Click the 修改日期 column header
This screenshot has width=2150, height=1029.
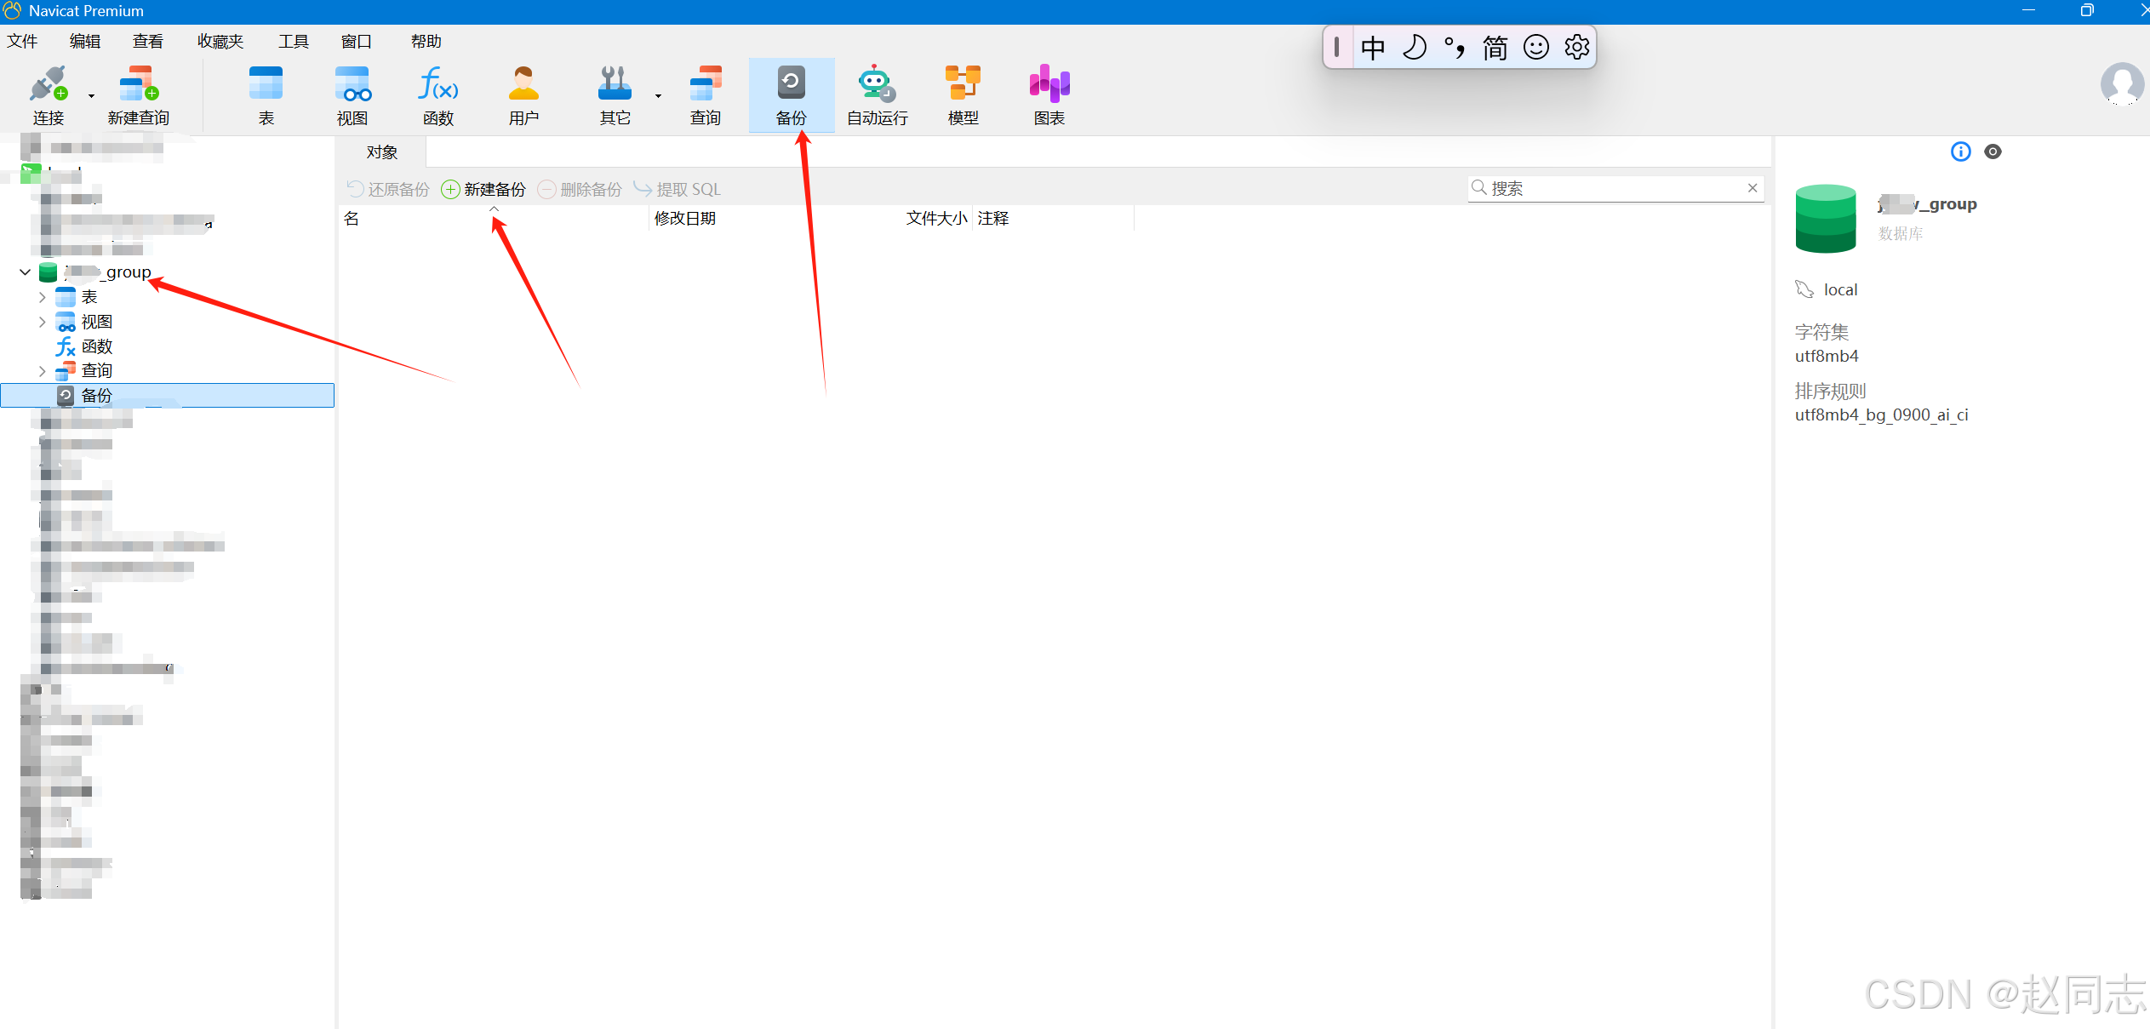pos(684,219)
